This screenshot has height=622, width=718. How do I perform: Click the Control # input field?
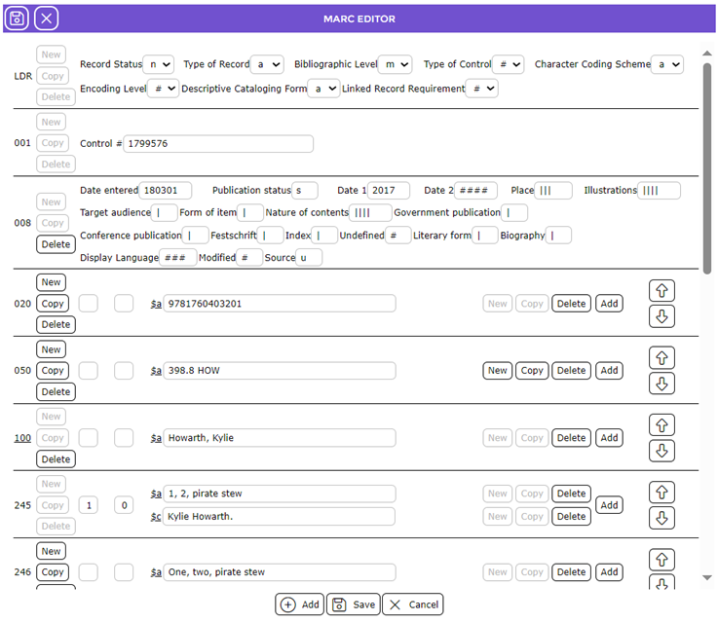(218, 144)
